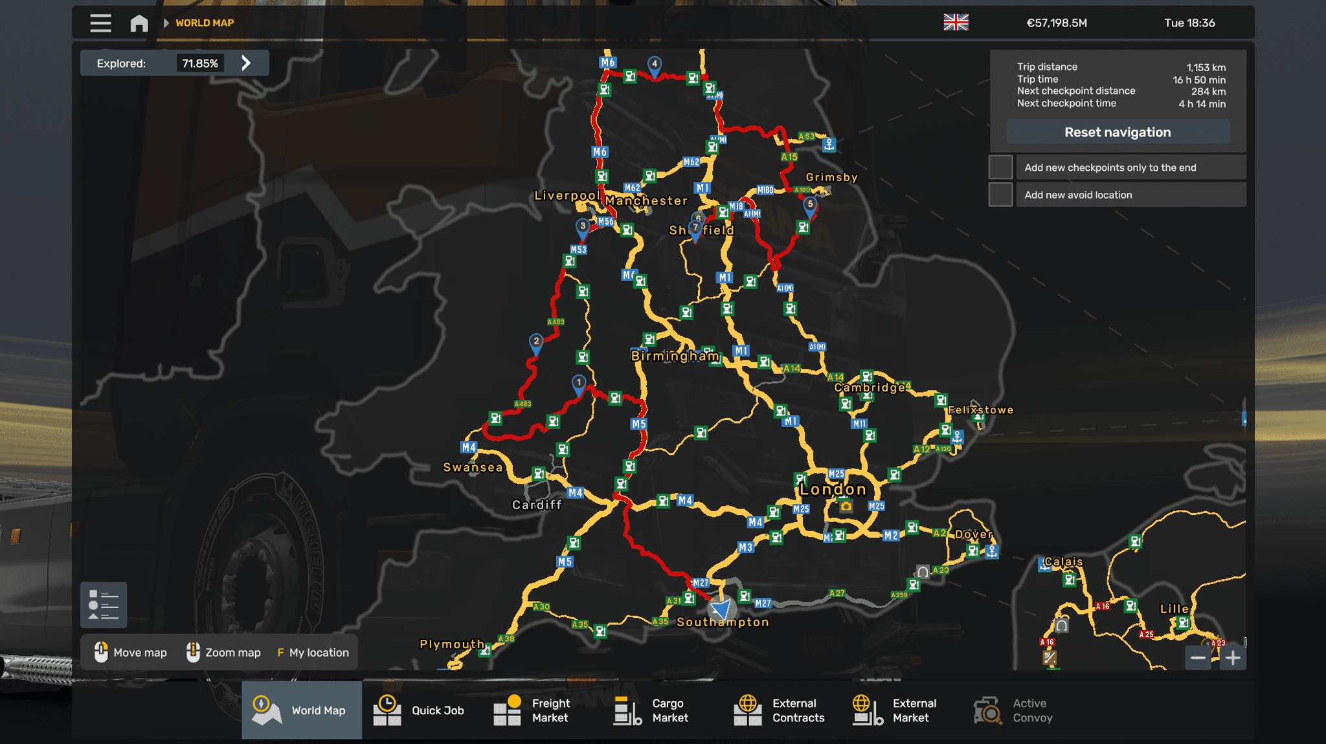Zoom out map with minus button
Image resolution: width=1326 pixels, height=744 pixels.
(1198, 658)
